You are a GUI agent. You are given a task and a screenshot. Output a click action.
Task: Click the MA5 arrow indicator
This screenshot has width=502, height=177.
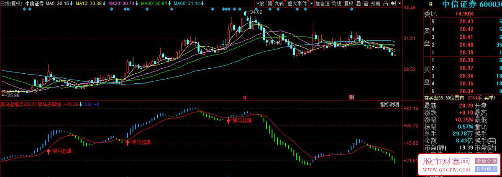[x=72, y=3]
